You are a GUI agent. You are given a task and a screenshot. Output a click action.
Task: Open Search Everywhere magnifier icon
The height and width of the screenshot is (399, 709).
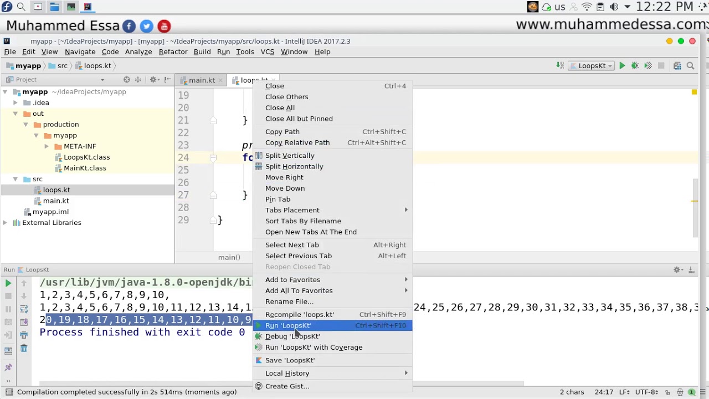click(690, 66)
